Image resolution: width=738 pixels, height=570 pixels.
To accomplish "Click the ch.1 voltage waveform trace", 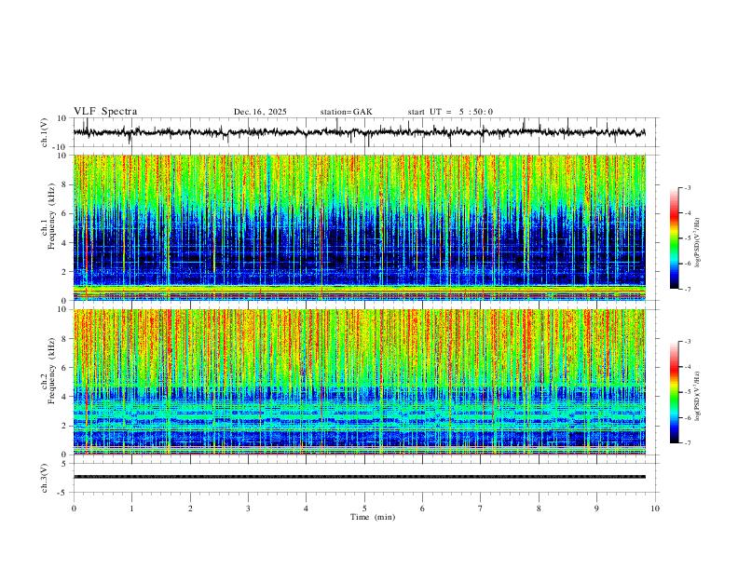I will 360,132.
